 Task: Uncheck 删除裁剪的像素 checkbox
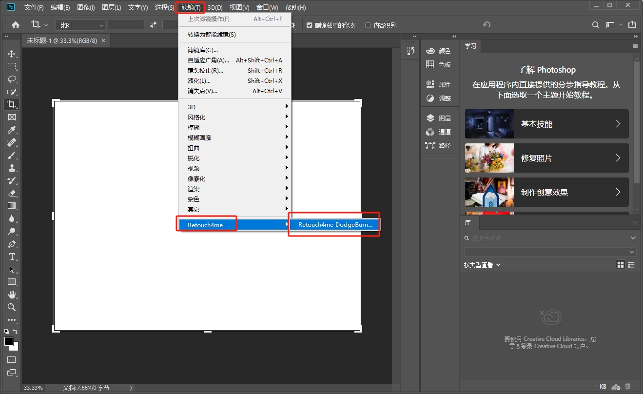[x=309, y=25]
